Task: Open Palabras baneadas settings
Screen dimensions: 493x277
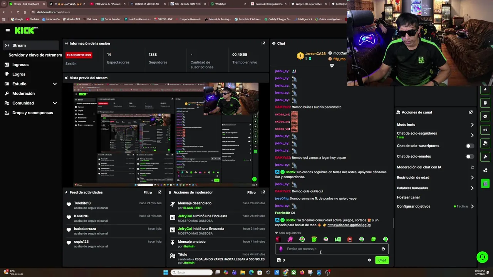Action: [x=435, y=188]
